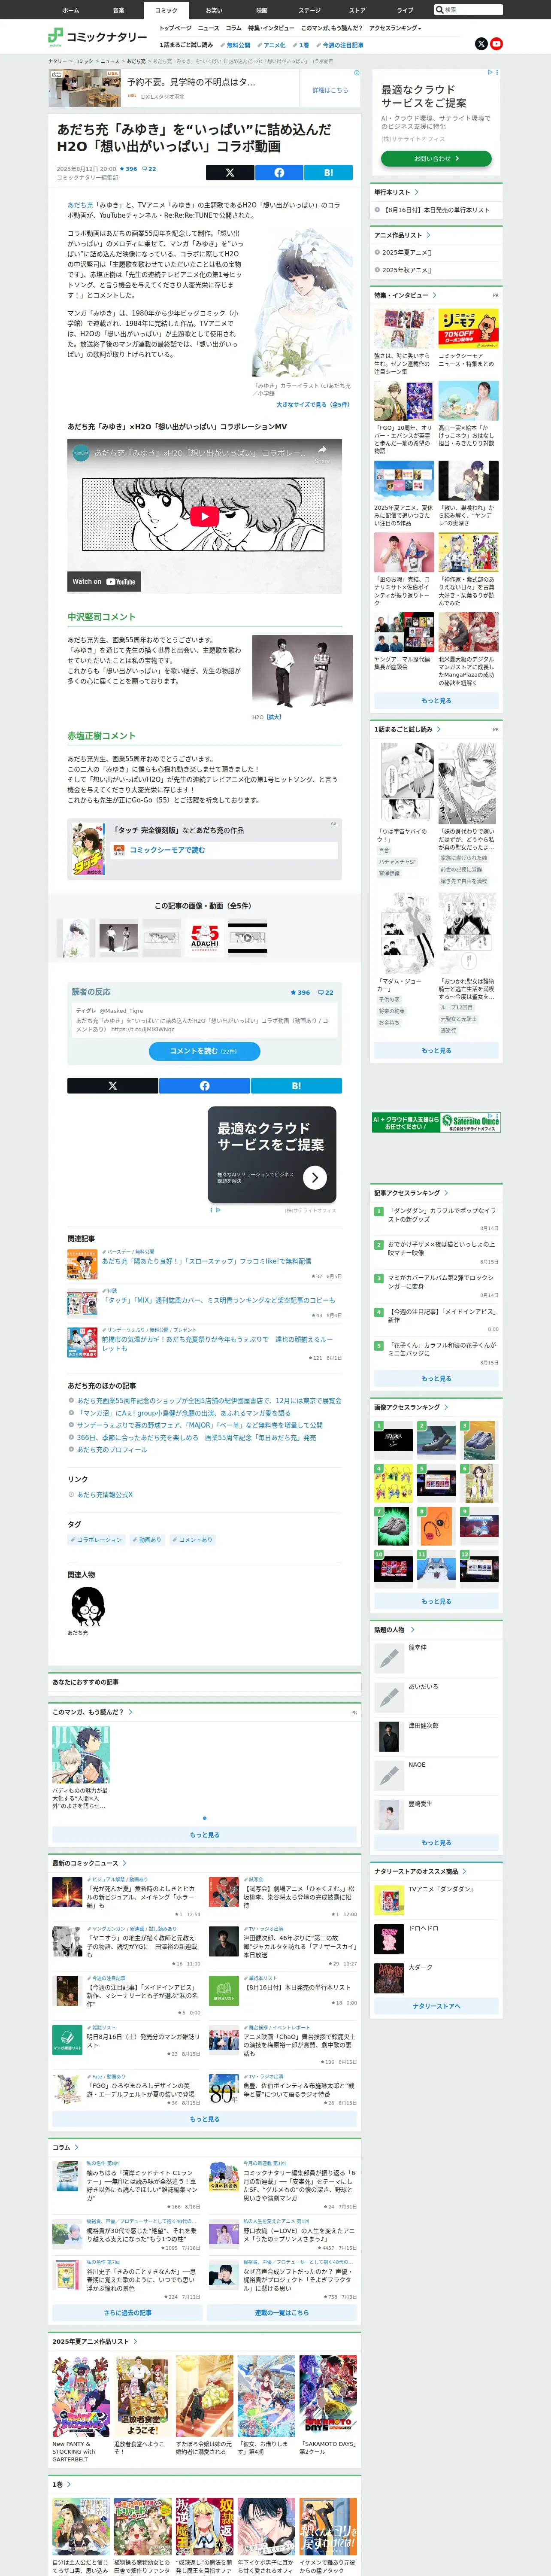551x2576 pixels.
Task: Click the magnifier icon in the search box
Action: coord(439,9)
